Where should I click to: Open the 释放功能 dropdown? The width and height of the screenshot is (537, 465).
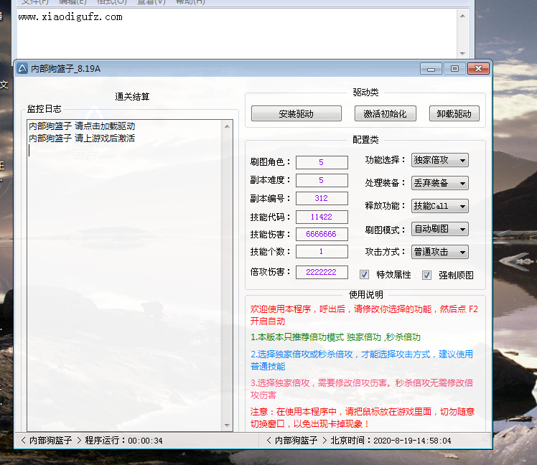440,206
